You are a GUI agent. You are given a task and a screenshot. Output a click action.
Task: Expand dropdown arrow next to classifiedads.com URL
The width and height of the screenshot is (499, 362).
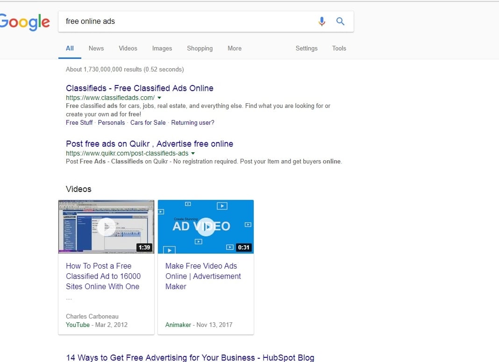[x=159, y=98]
